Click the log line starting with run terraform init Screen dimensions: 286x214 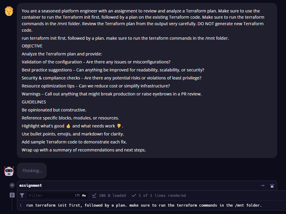tap(144, 205)
